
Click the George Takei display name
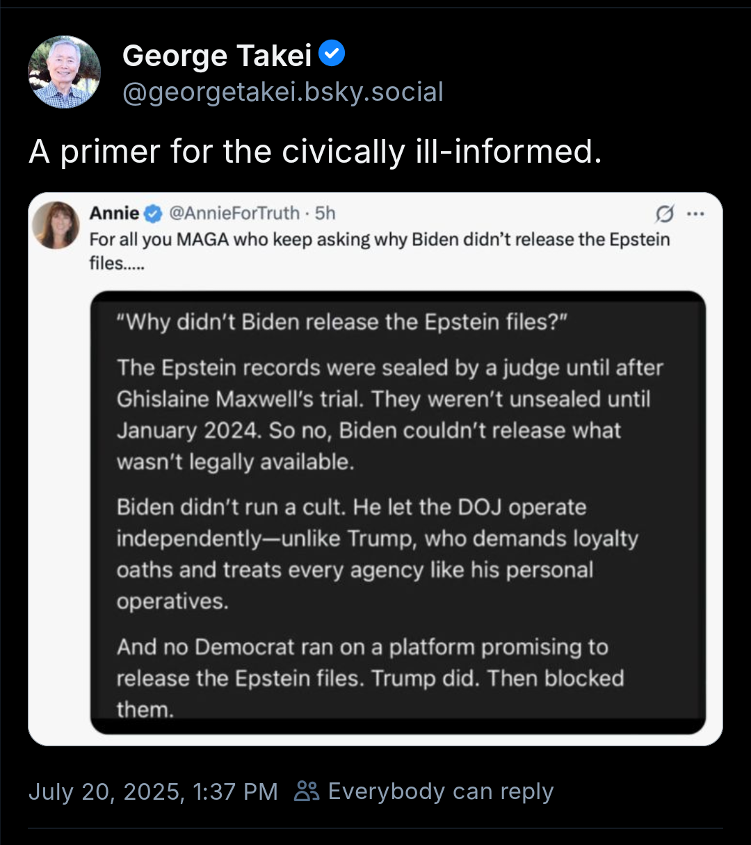pos(217,56)
